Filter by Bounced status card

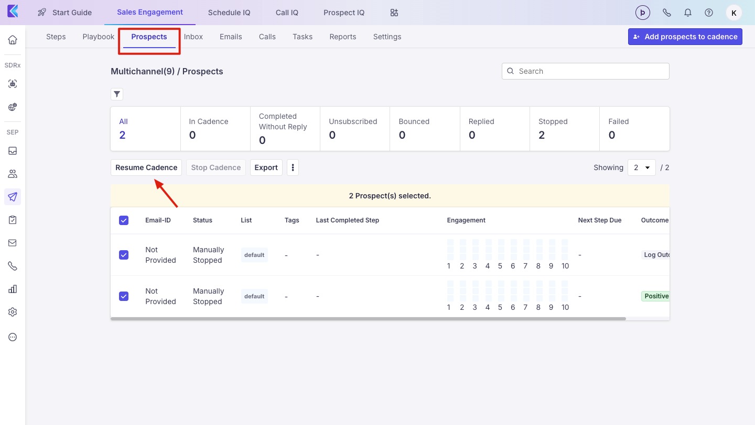[425, 129]
